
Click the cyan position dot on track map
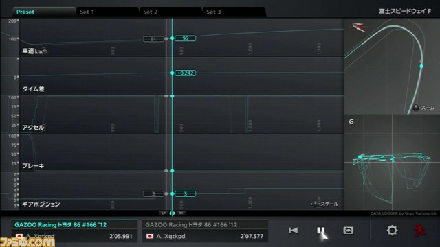click(421, 66)
